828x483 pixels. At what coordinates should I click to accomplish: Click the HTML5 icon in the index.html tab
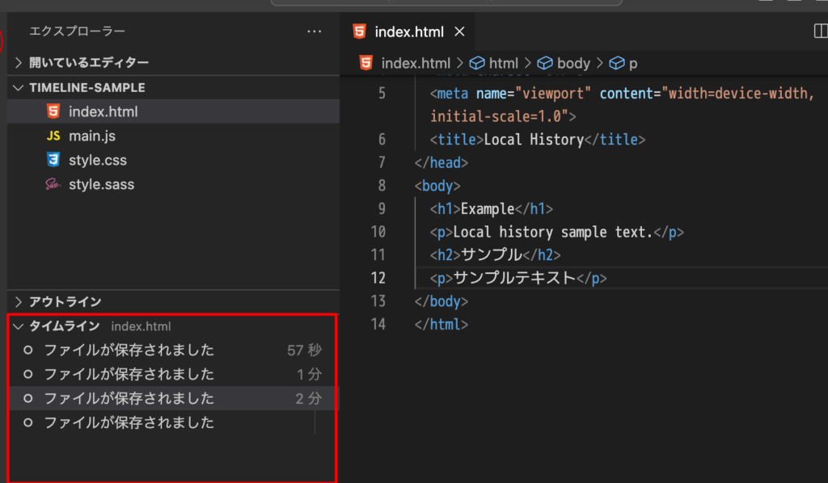[360, 31]
